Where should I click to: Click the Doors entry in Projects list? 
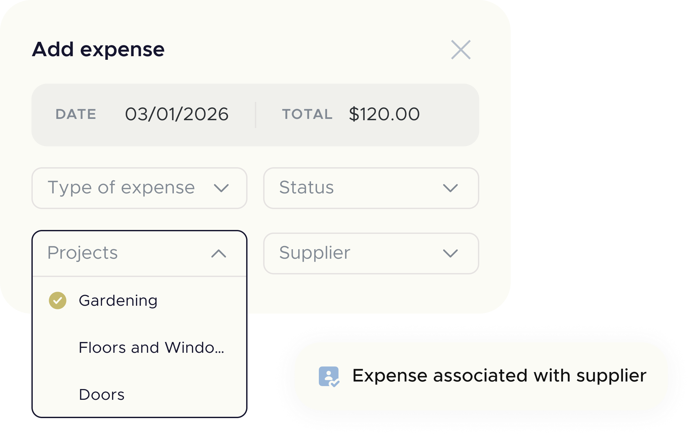point(102,395)
